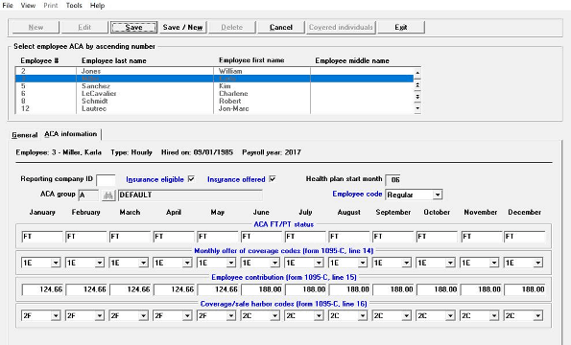
Task: Click the Employee first name column header
Action: 251,60
